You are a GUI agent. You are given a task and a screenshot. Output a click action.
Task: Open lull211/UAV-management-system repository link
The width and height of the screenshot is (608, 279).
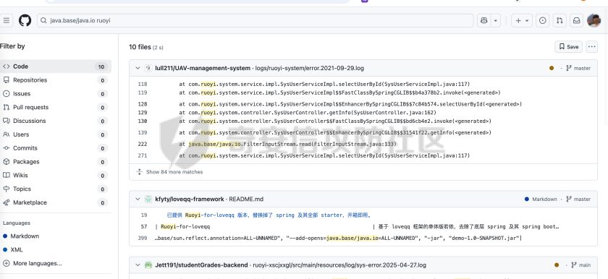point(203,68)
